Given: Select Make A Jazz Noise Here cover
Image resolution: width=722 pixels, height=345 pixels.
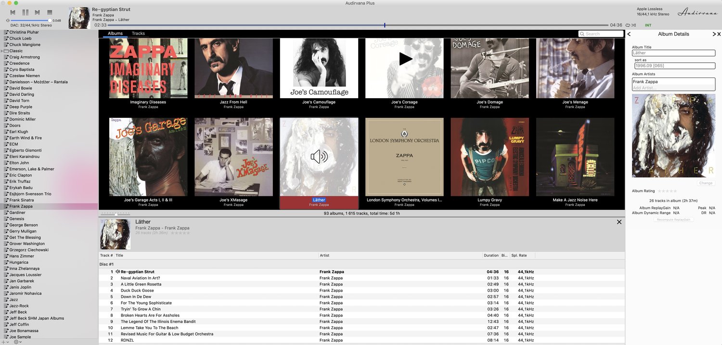Looking at the screenshot, I should (x=575, y=157).
